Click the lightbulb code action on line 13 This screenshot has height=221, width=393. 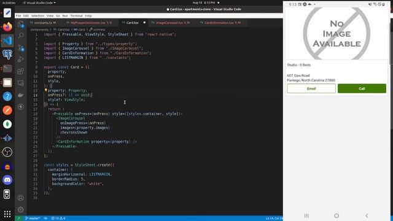45,90
